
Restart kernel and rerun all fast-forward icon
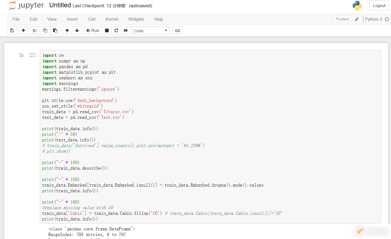(126, 31)
